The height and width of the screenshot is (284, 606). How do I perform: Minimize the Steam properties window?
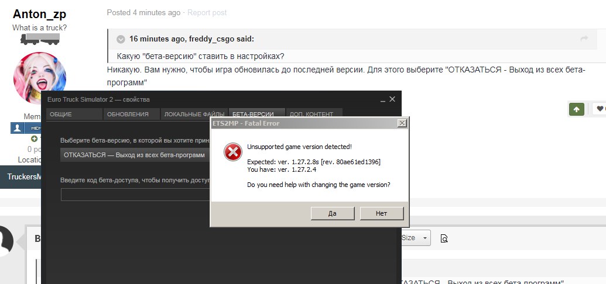click(382, 100)
